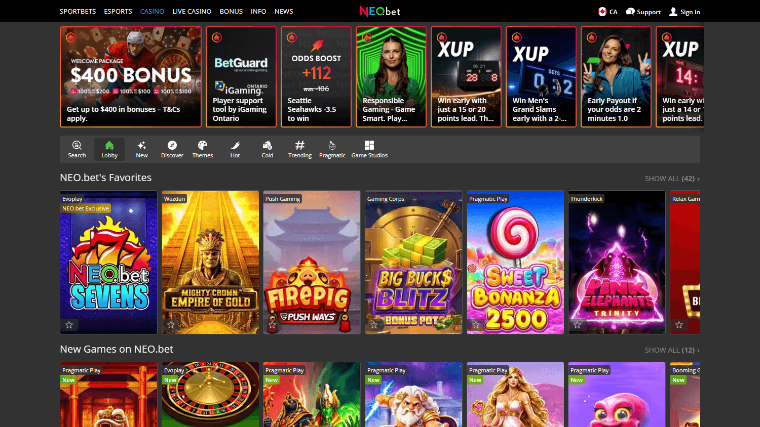
Task: Launch Pink Elephants Trinity game
Action: point(617,262)
